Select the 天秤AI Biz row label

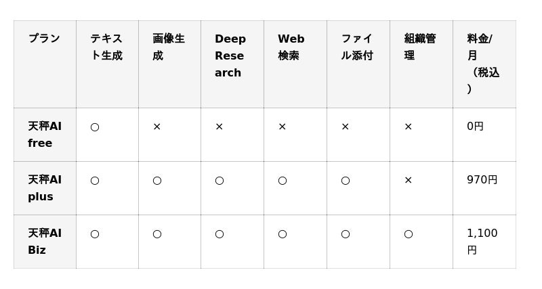coord(45,242)
